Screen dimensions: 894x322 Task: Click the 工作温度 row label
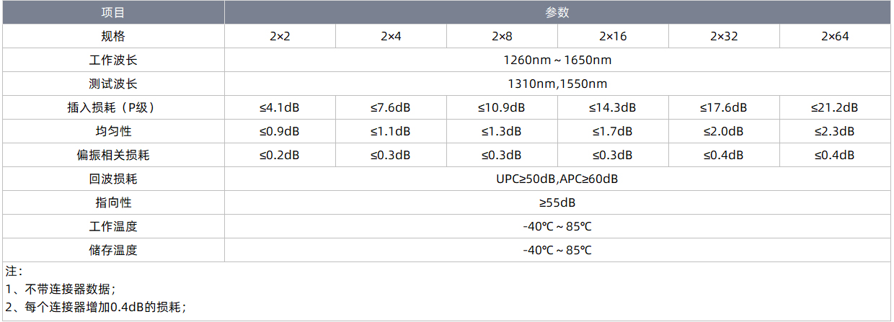click(113, 226)
